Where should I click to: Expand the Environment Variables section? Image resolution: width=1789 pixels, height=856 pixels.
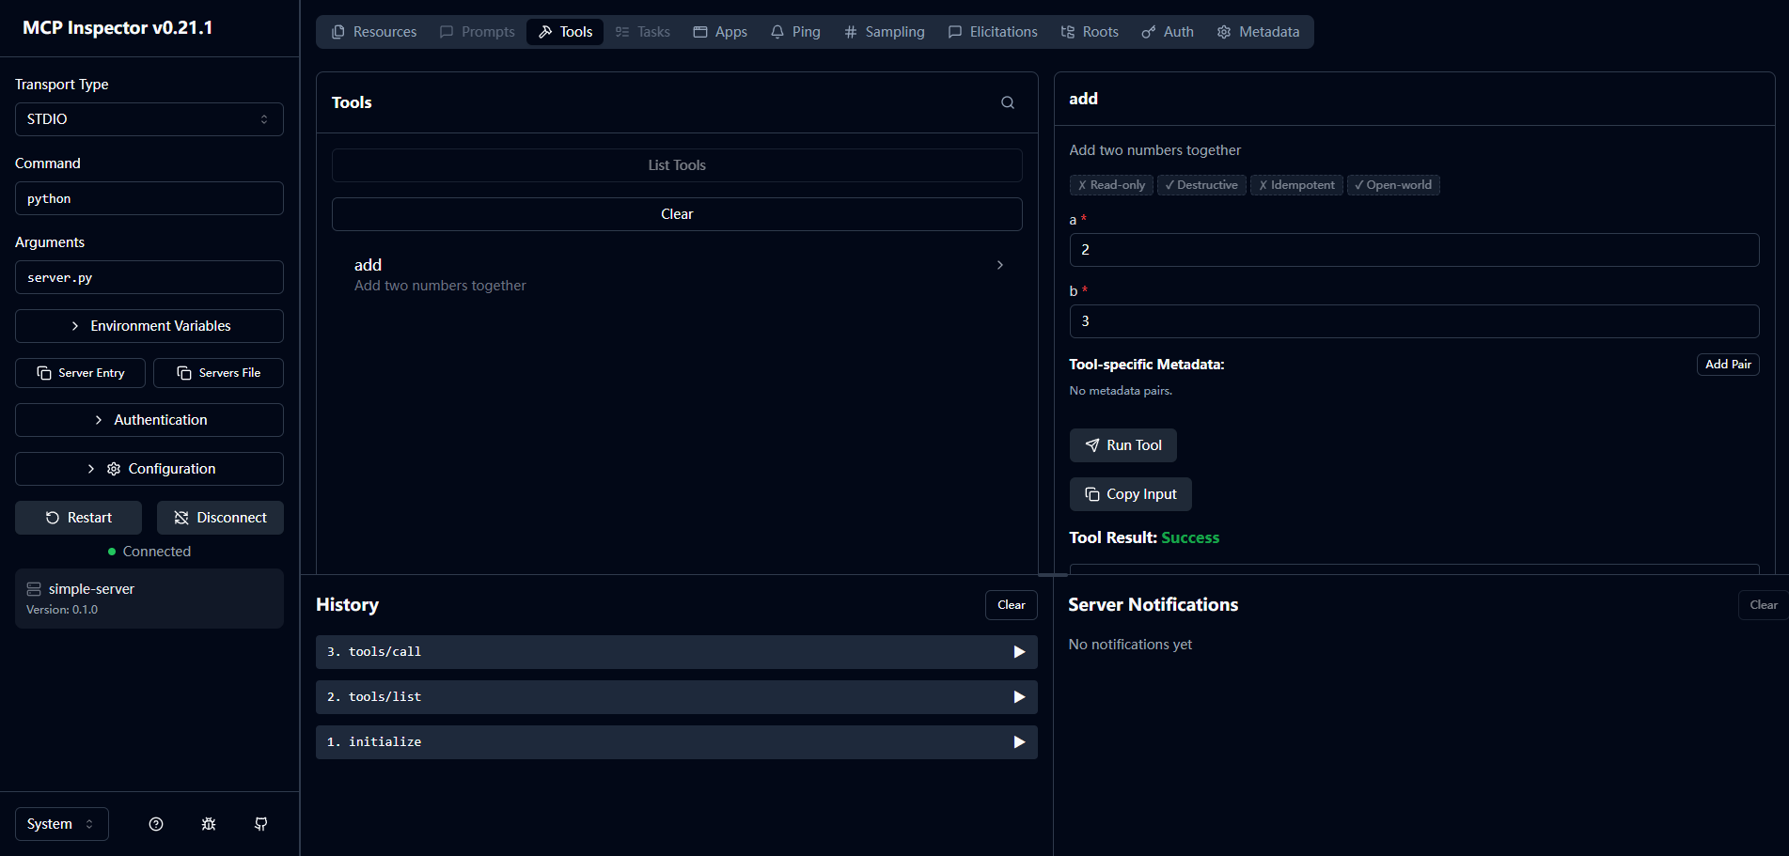tap(149, 326)
